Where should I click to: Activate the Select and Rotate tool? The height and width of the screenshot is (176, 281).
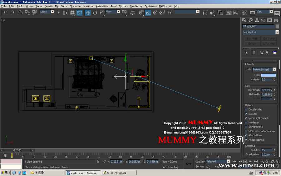pyautogui.click(x=95, y=13)
